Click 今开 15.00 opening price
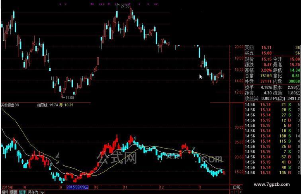The image size is (301, 194). point(295,59)
